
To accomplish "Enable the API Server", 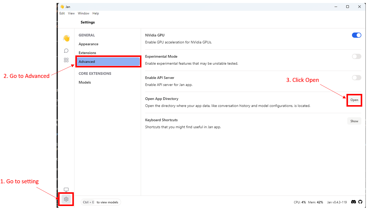I will 356,77.
